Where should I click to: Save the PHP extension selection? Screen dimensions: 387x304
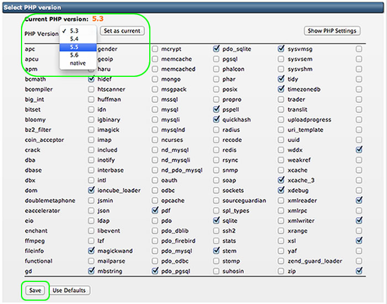[x=35, y=290]
